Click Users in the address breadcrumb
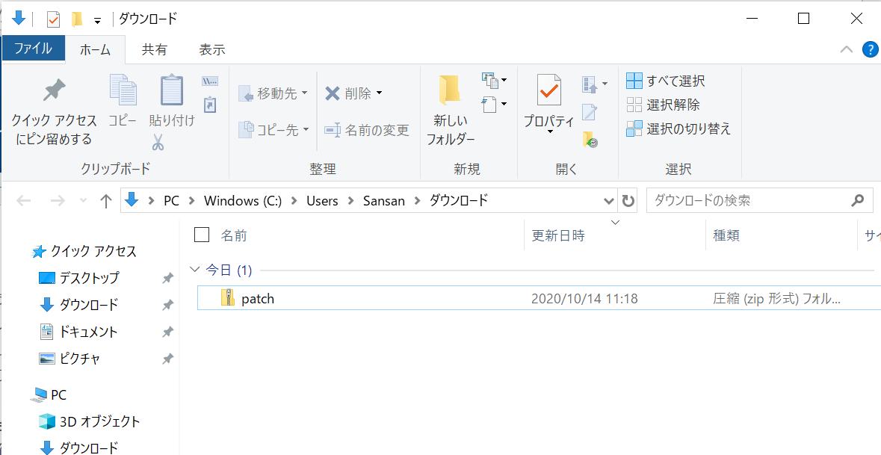The height and width of the screenshot is (455, 881). 323,200
